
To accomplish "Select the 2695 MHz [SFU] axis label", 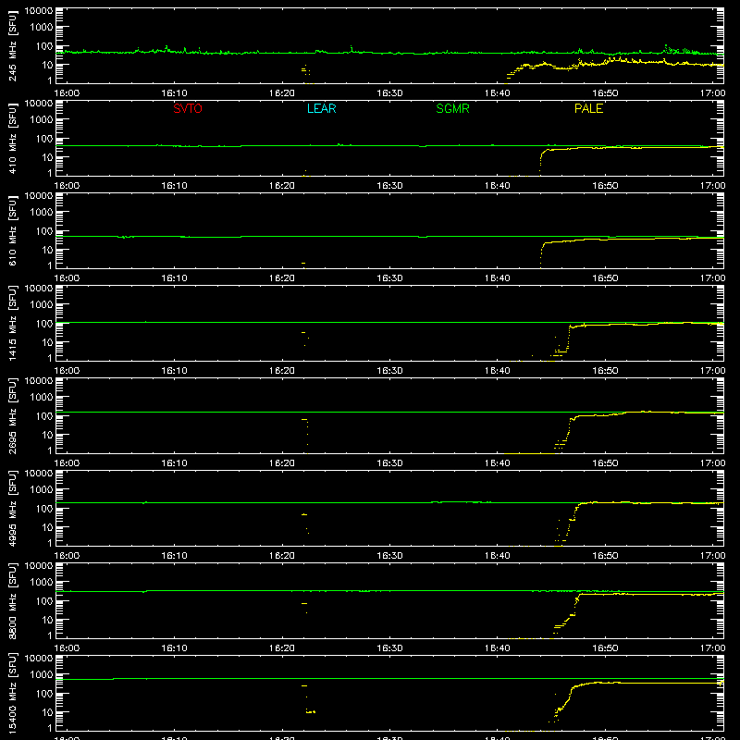I will click(x=13, y=415).
